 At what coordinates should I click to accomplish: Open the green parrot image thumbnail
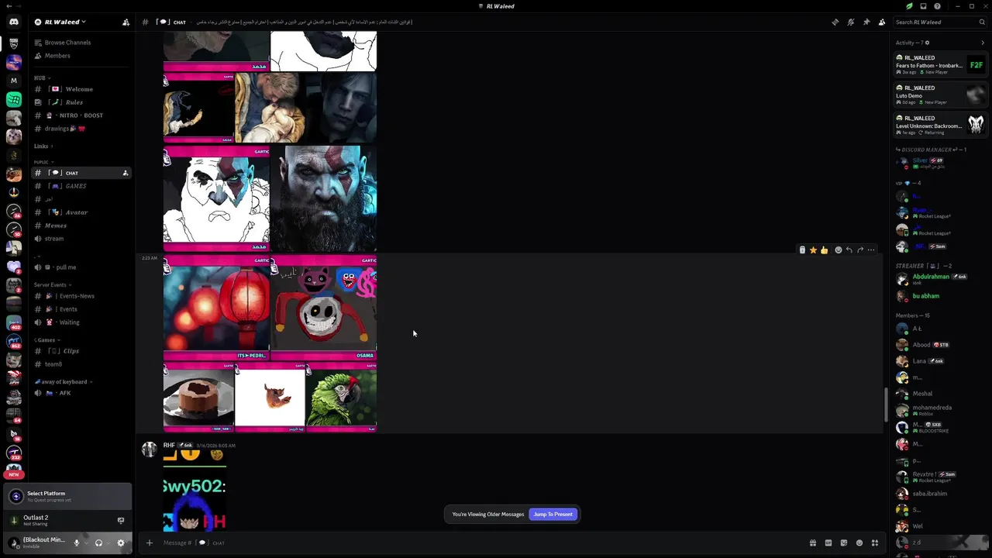coord(341,397)
